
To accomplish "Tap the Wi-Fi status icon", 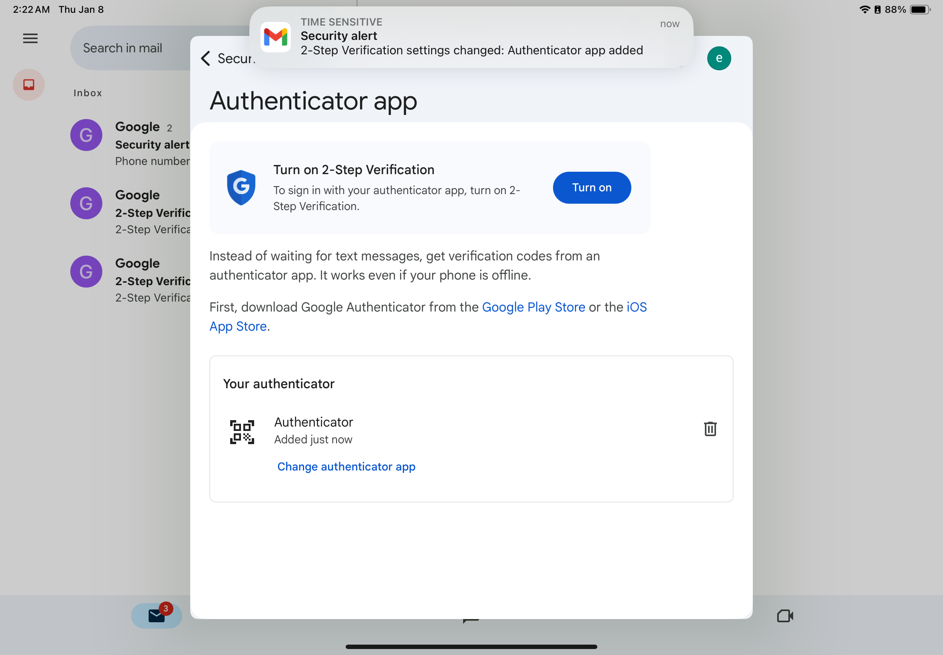I will 865,10.
